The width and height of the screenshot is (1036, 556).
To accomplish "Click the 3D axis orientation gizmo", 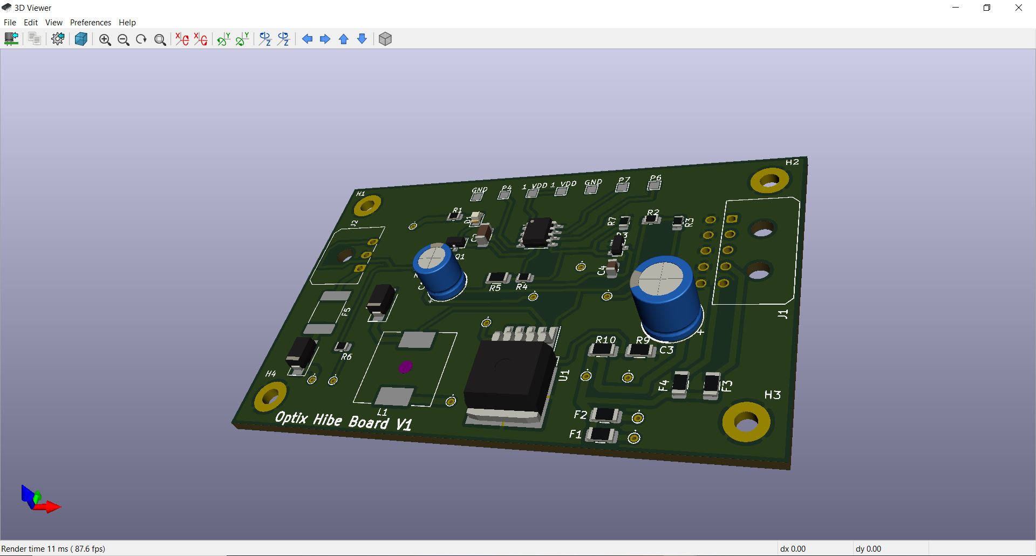I will tap(40, 499).
